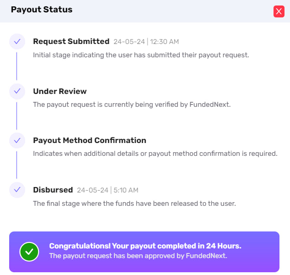The image size is (290, 275).
Task: Click the Under Review checkmark icon
Action: [17, 91]
